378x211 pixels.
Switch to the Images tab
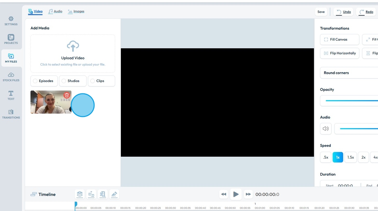click(x=76, y=11)
